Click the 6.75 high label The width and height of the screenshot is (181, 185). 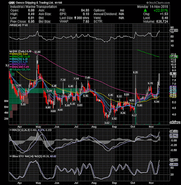tap(151, 83)
